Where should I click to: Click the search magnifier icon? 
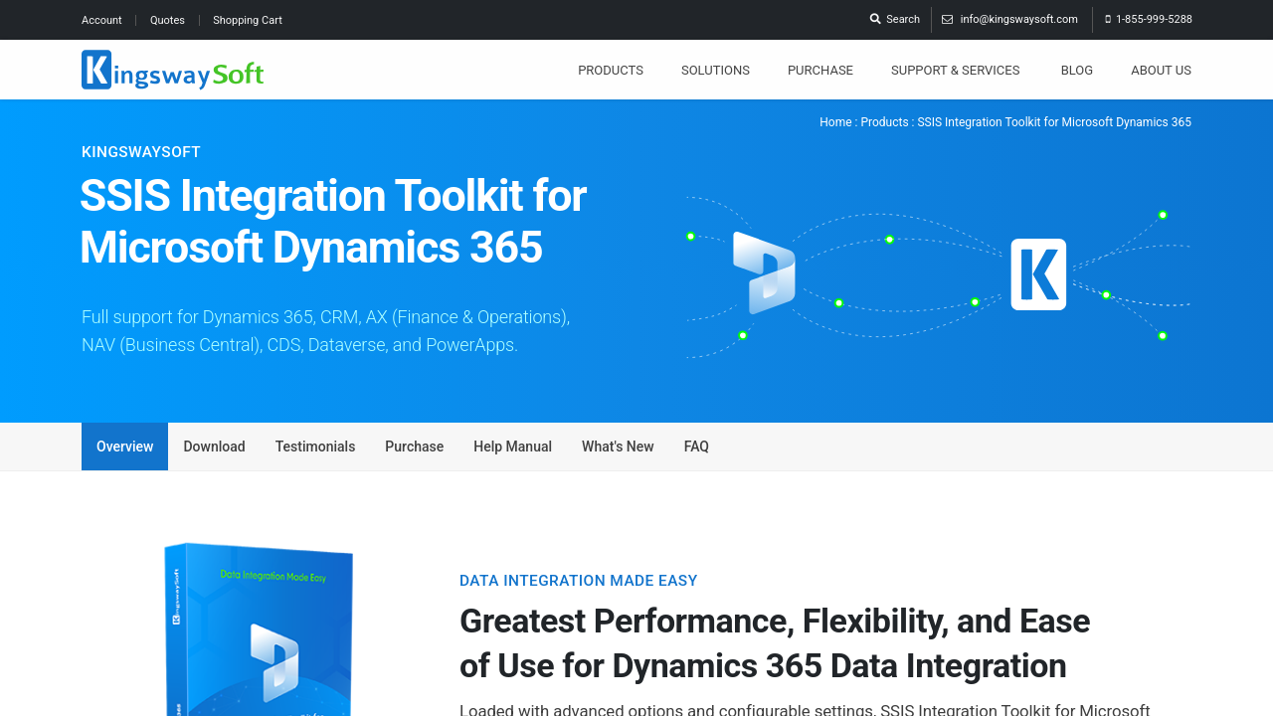point(875,19)
